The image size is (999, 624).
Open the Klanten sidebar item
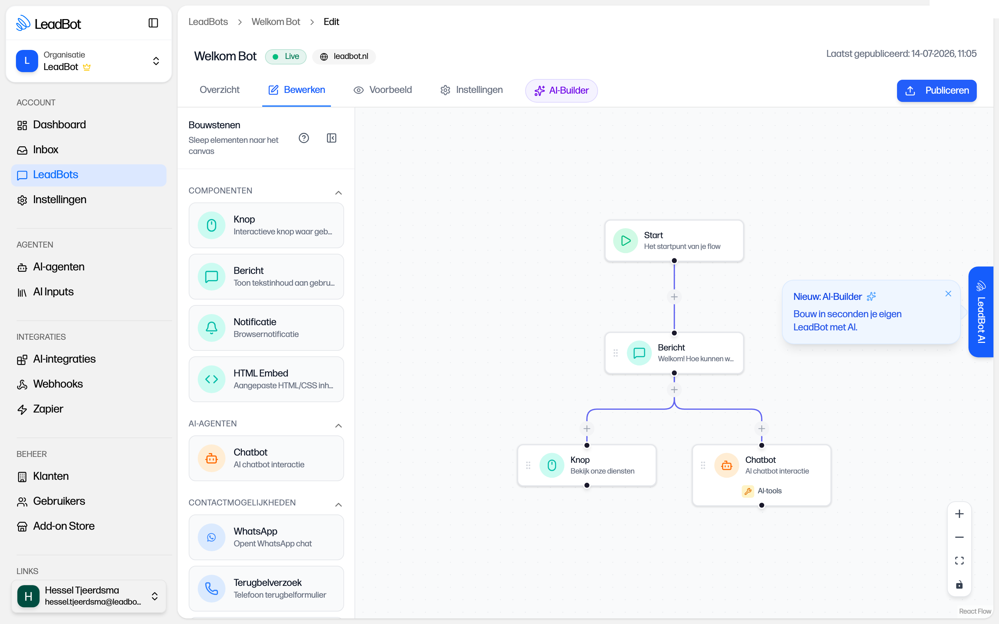pos(89,476)
